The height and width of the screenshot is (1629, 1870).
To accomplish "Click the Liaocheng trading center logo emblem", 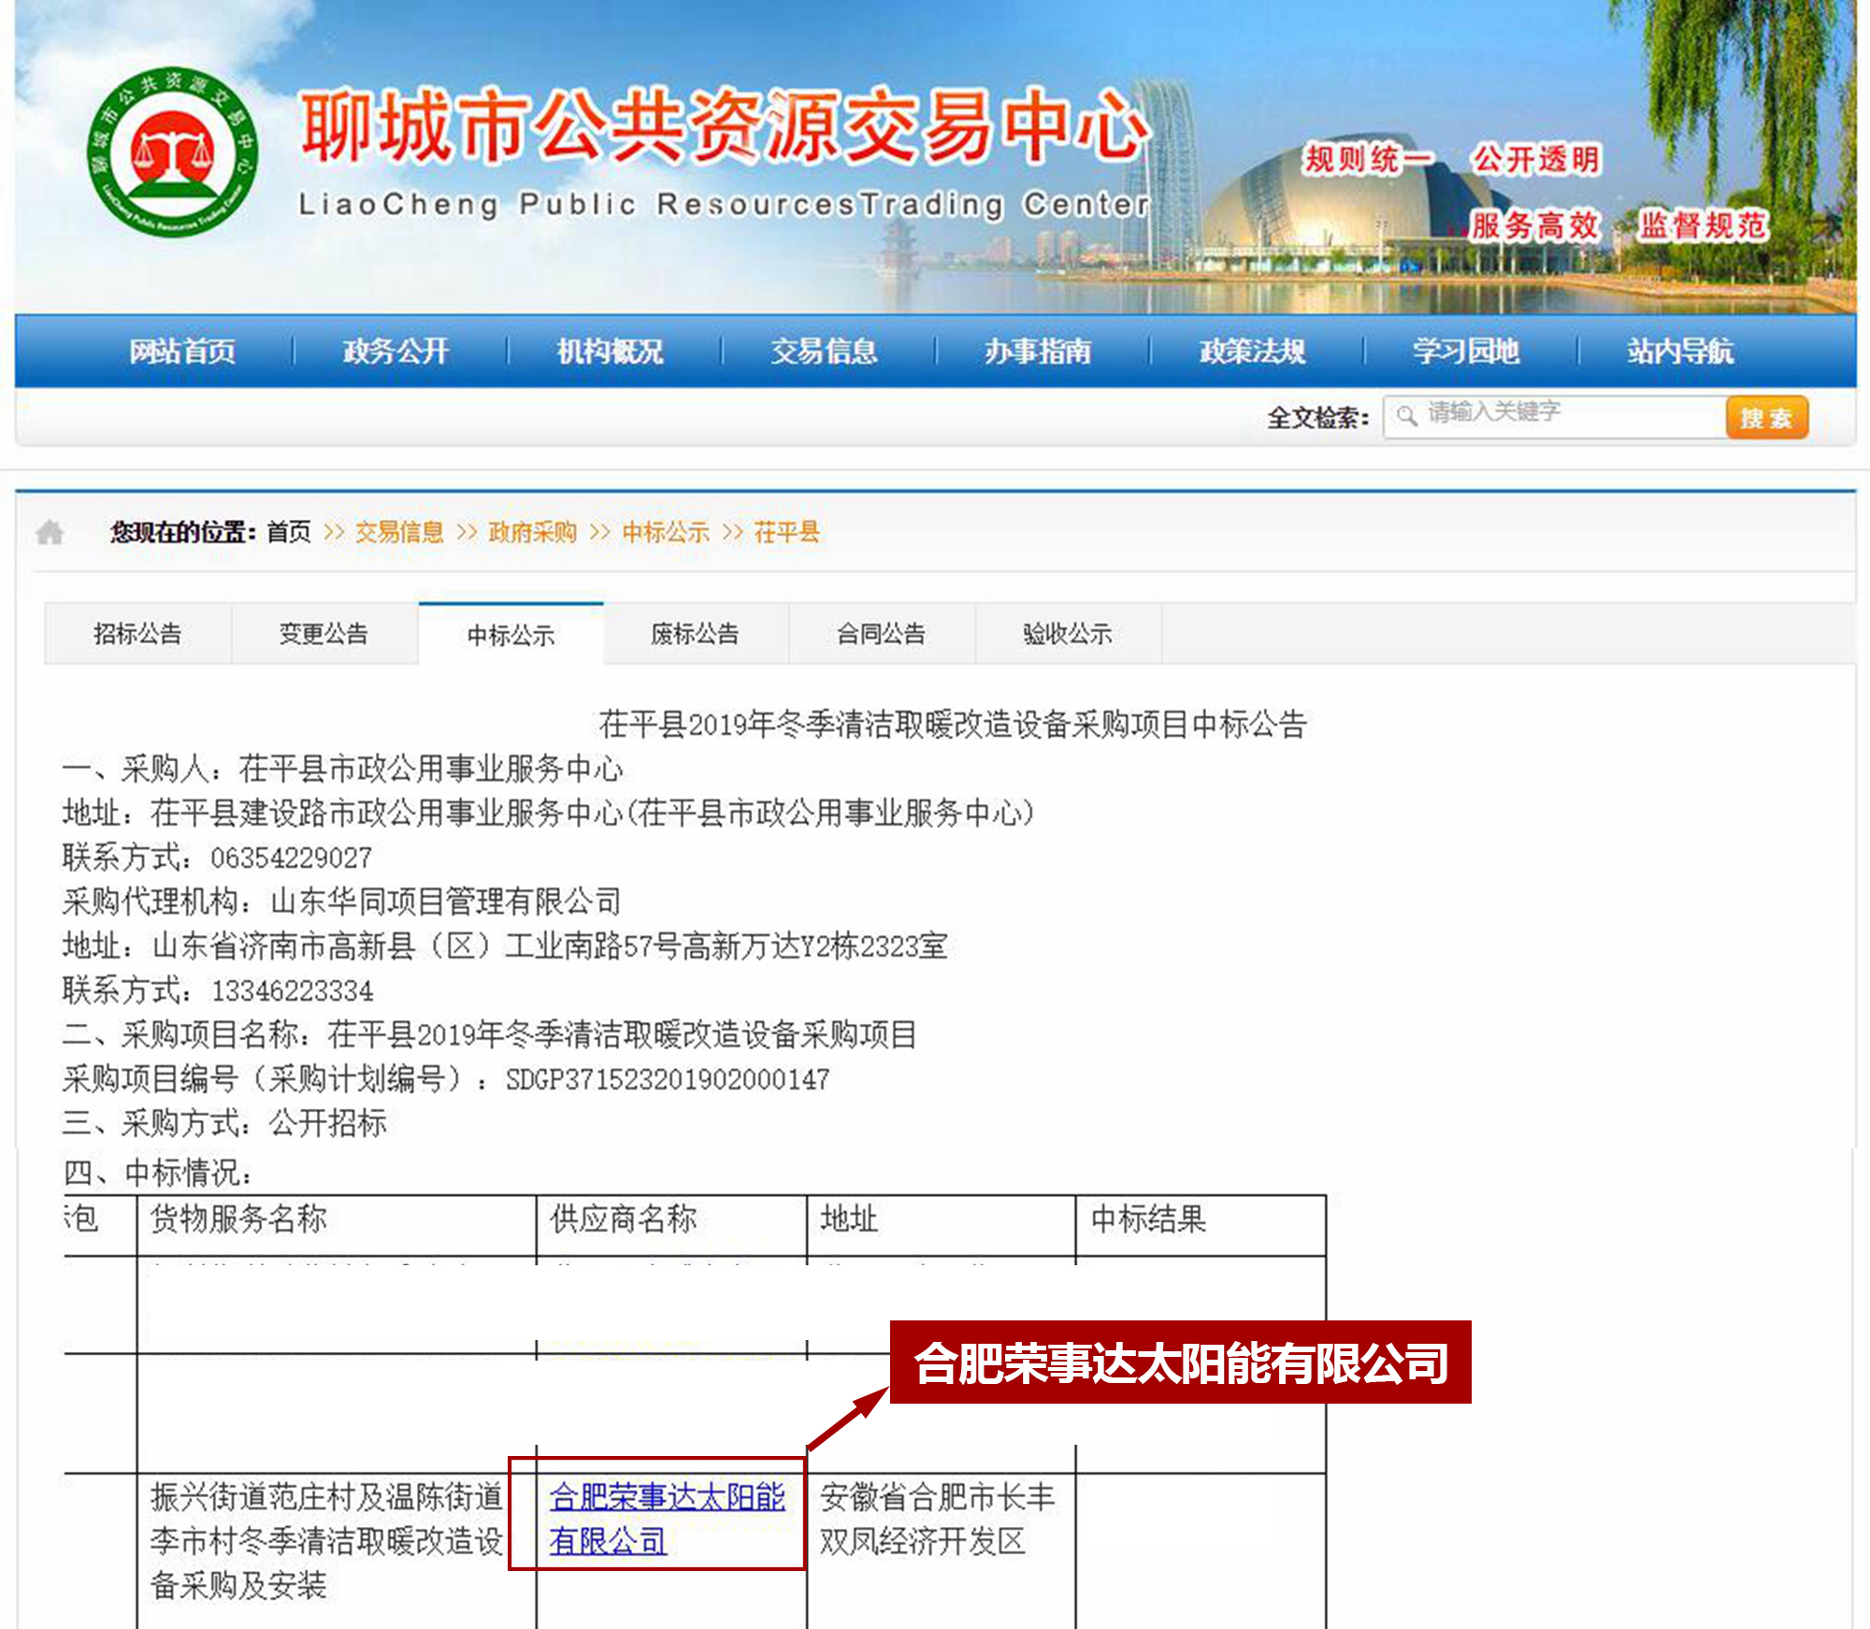I will tap(173, 152).
